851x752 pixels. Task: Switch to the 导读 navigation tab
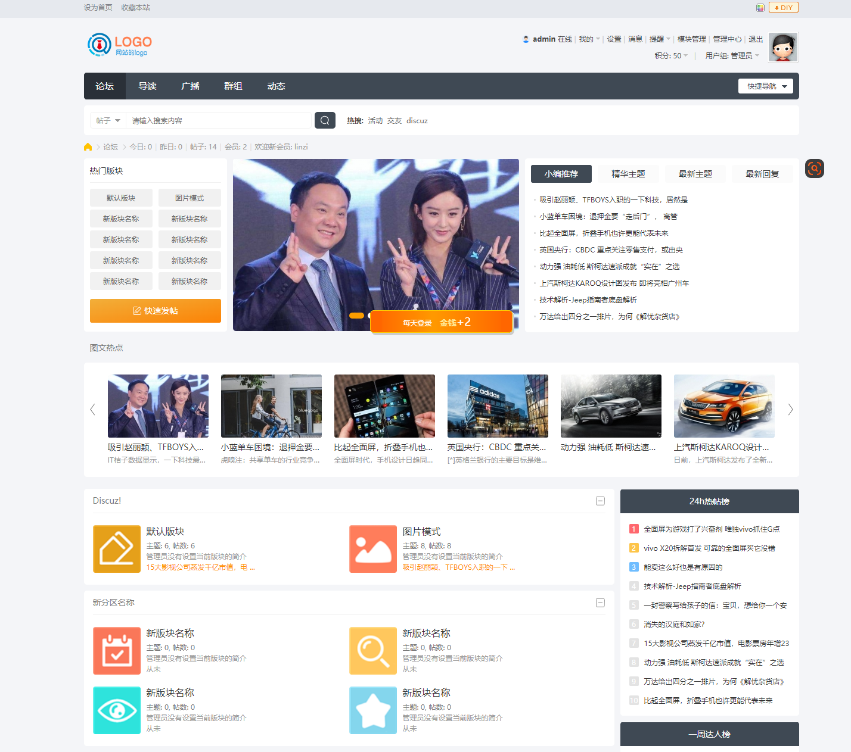click(x=147, y=86)
